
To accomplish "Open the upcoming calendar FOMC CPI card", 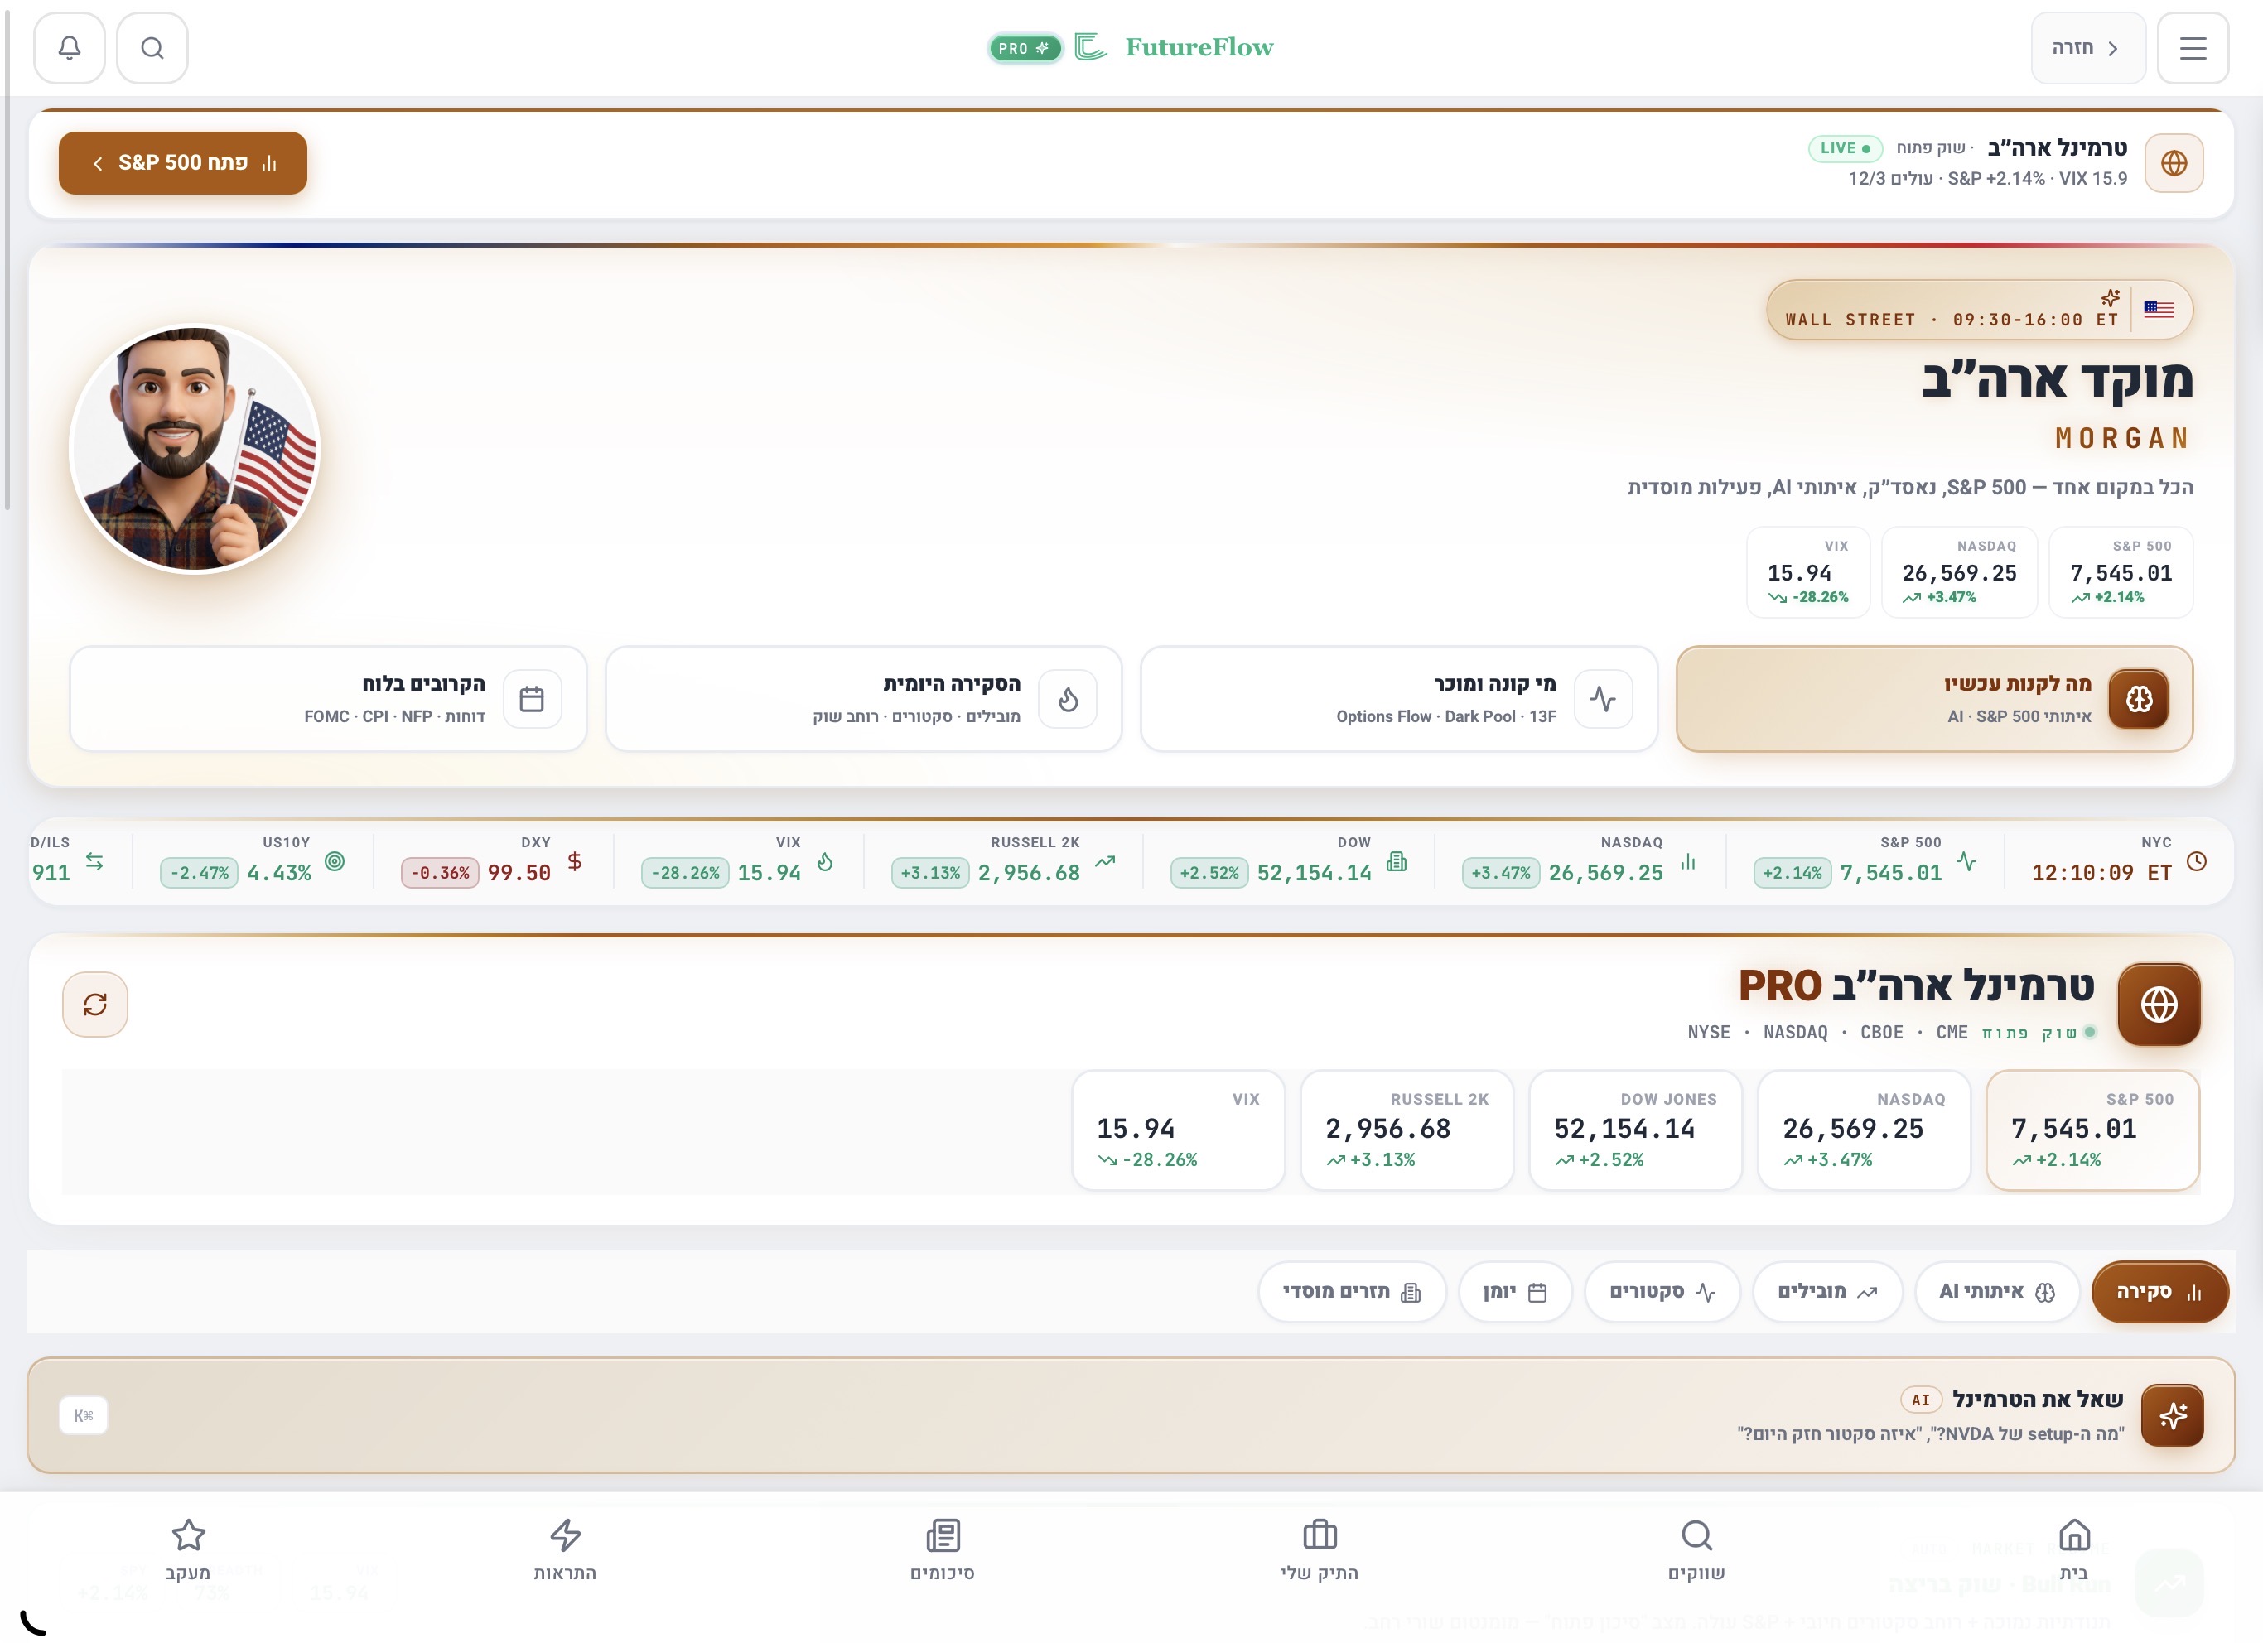I will [x=328, y=698].
